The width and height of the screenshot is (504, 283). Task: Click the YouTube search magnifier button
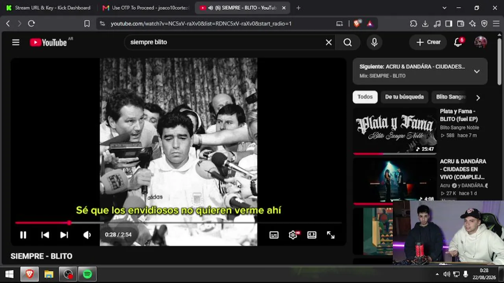point(348,42)
